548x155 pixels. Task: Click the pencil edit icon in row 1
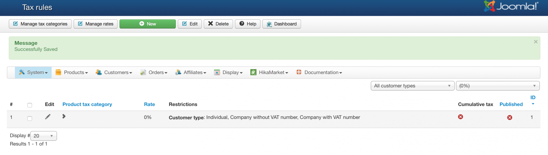(48, 117)
